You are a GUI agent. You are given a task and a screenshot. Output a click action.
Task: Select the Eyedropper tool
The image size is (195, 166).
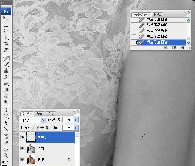6,143
